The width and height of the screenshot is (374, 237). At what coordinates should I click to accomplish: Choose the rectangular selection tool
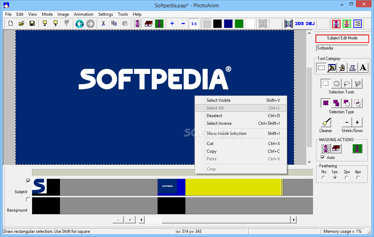coord(326,83)
